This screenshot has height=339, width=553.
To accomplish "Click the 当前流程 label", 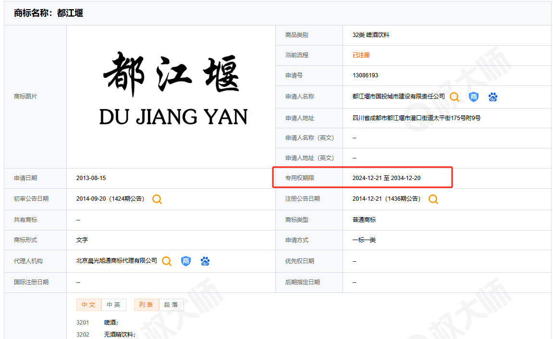I will (x=297, y=55).
